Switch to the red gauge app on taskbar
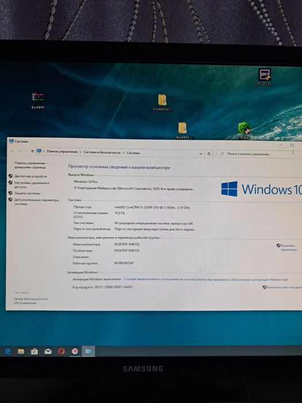302x403 pixels. click(x=75, y=351)
